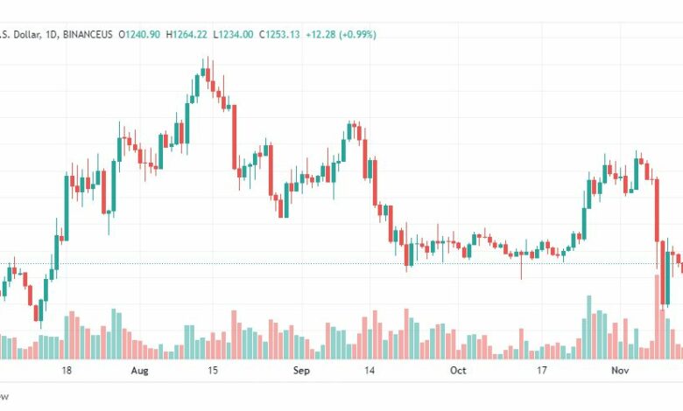Screen dimensions: 683x411
Task: Select the tall green volume bar before Nov
Action: (x=589, y=328)
